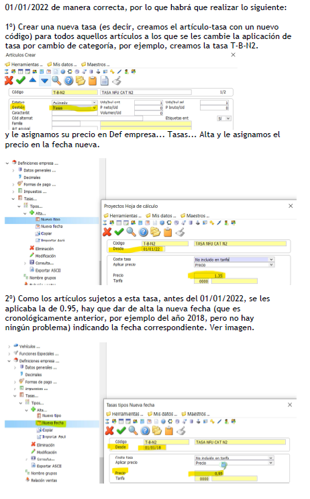Screen dimensions: 310x499
Task: Click folders icon in Tasas tipos Nueva fecha
Action: tap(157, 431)
